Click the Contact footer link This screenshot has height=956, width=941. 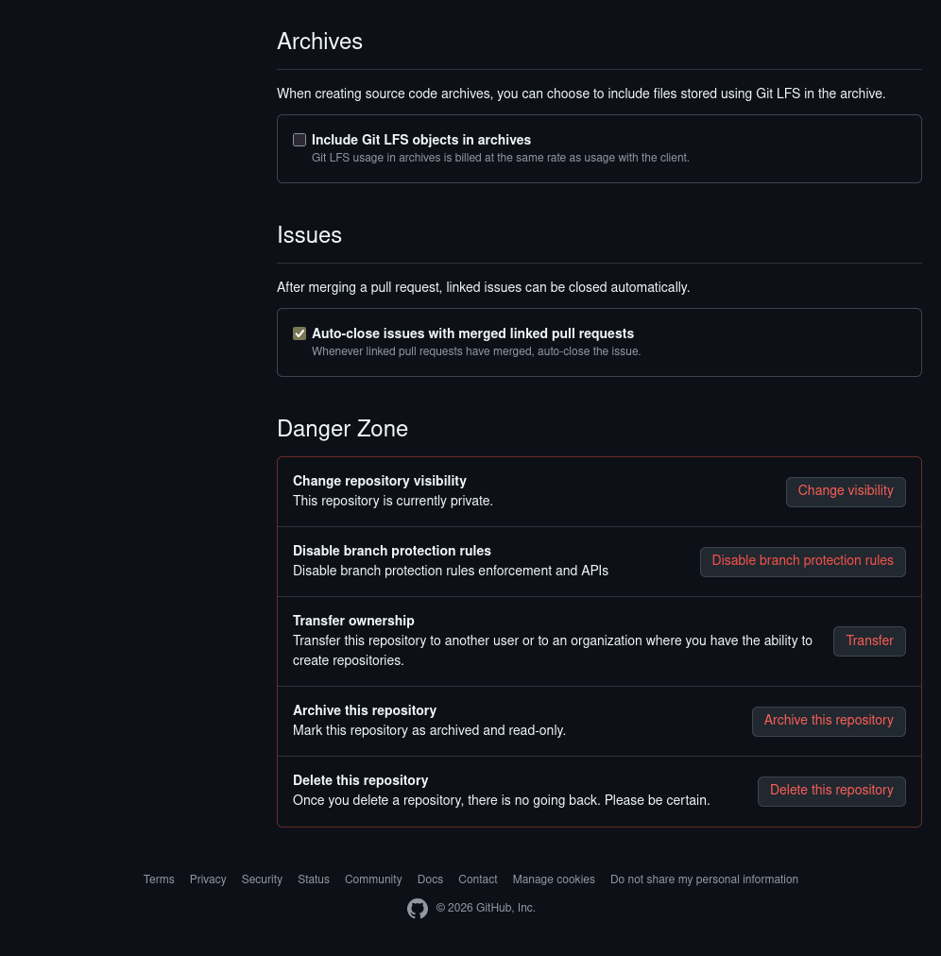[478, 879]
